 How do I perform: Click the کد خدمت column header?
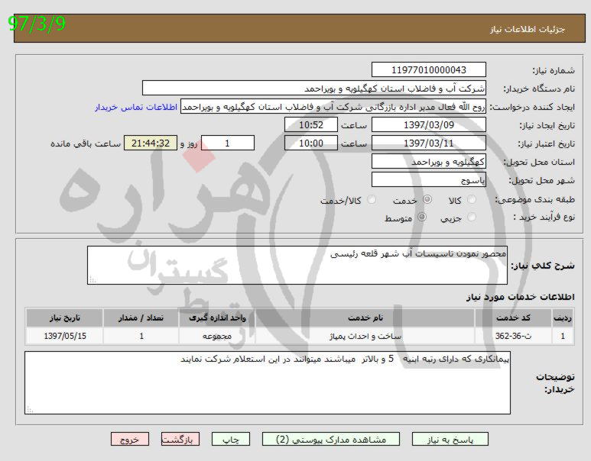pos(513,318)
